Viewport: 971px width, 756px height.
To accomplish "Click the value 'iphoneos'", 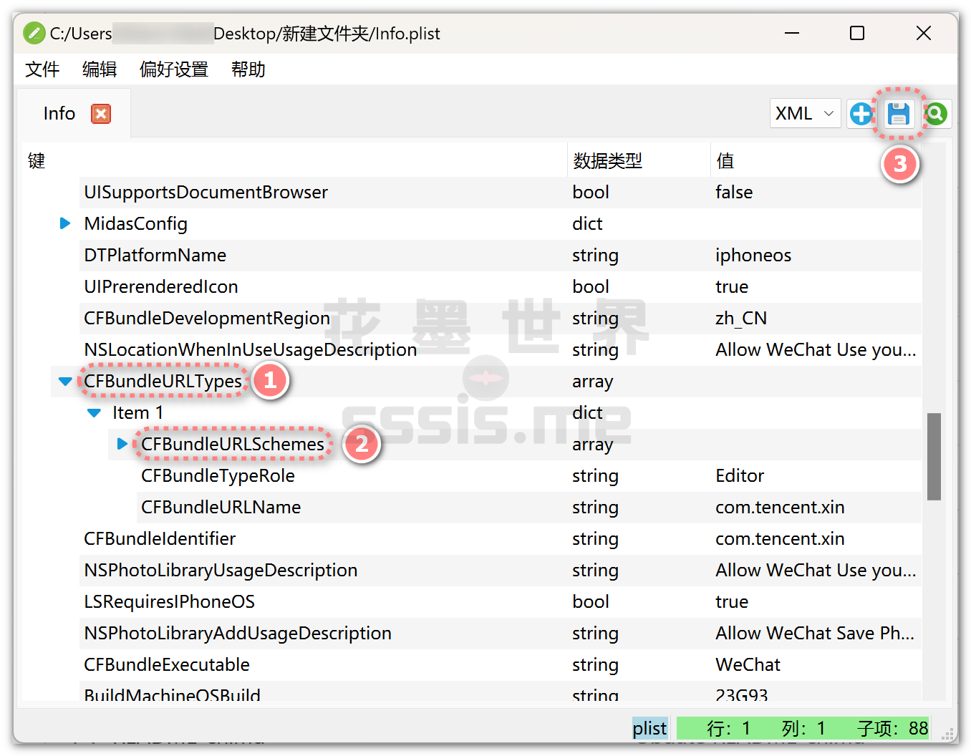I will (753, 255).
